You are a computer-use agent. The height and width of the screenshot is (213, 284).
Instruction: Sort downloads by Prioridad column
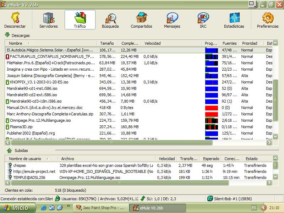251,43
